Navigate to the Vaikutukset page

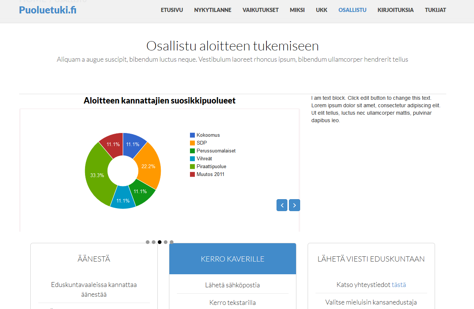260,10
